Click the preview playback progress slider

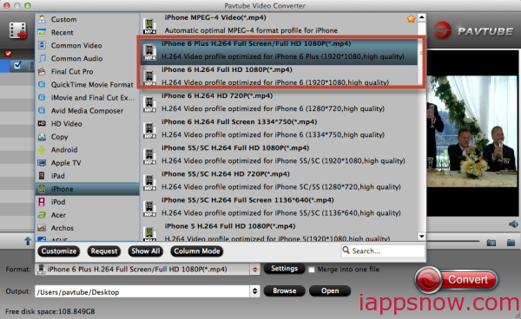pyautogui.click(x=453, y=241)
